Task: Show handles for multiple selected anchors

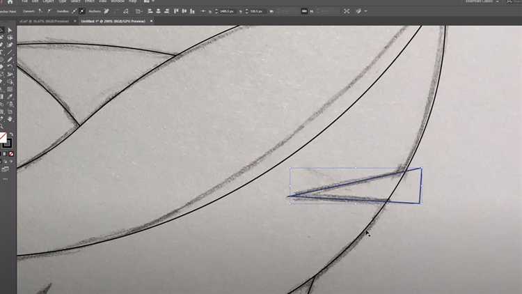Action: [74, 11]
